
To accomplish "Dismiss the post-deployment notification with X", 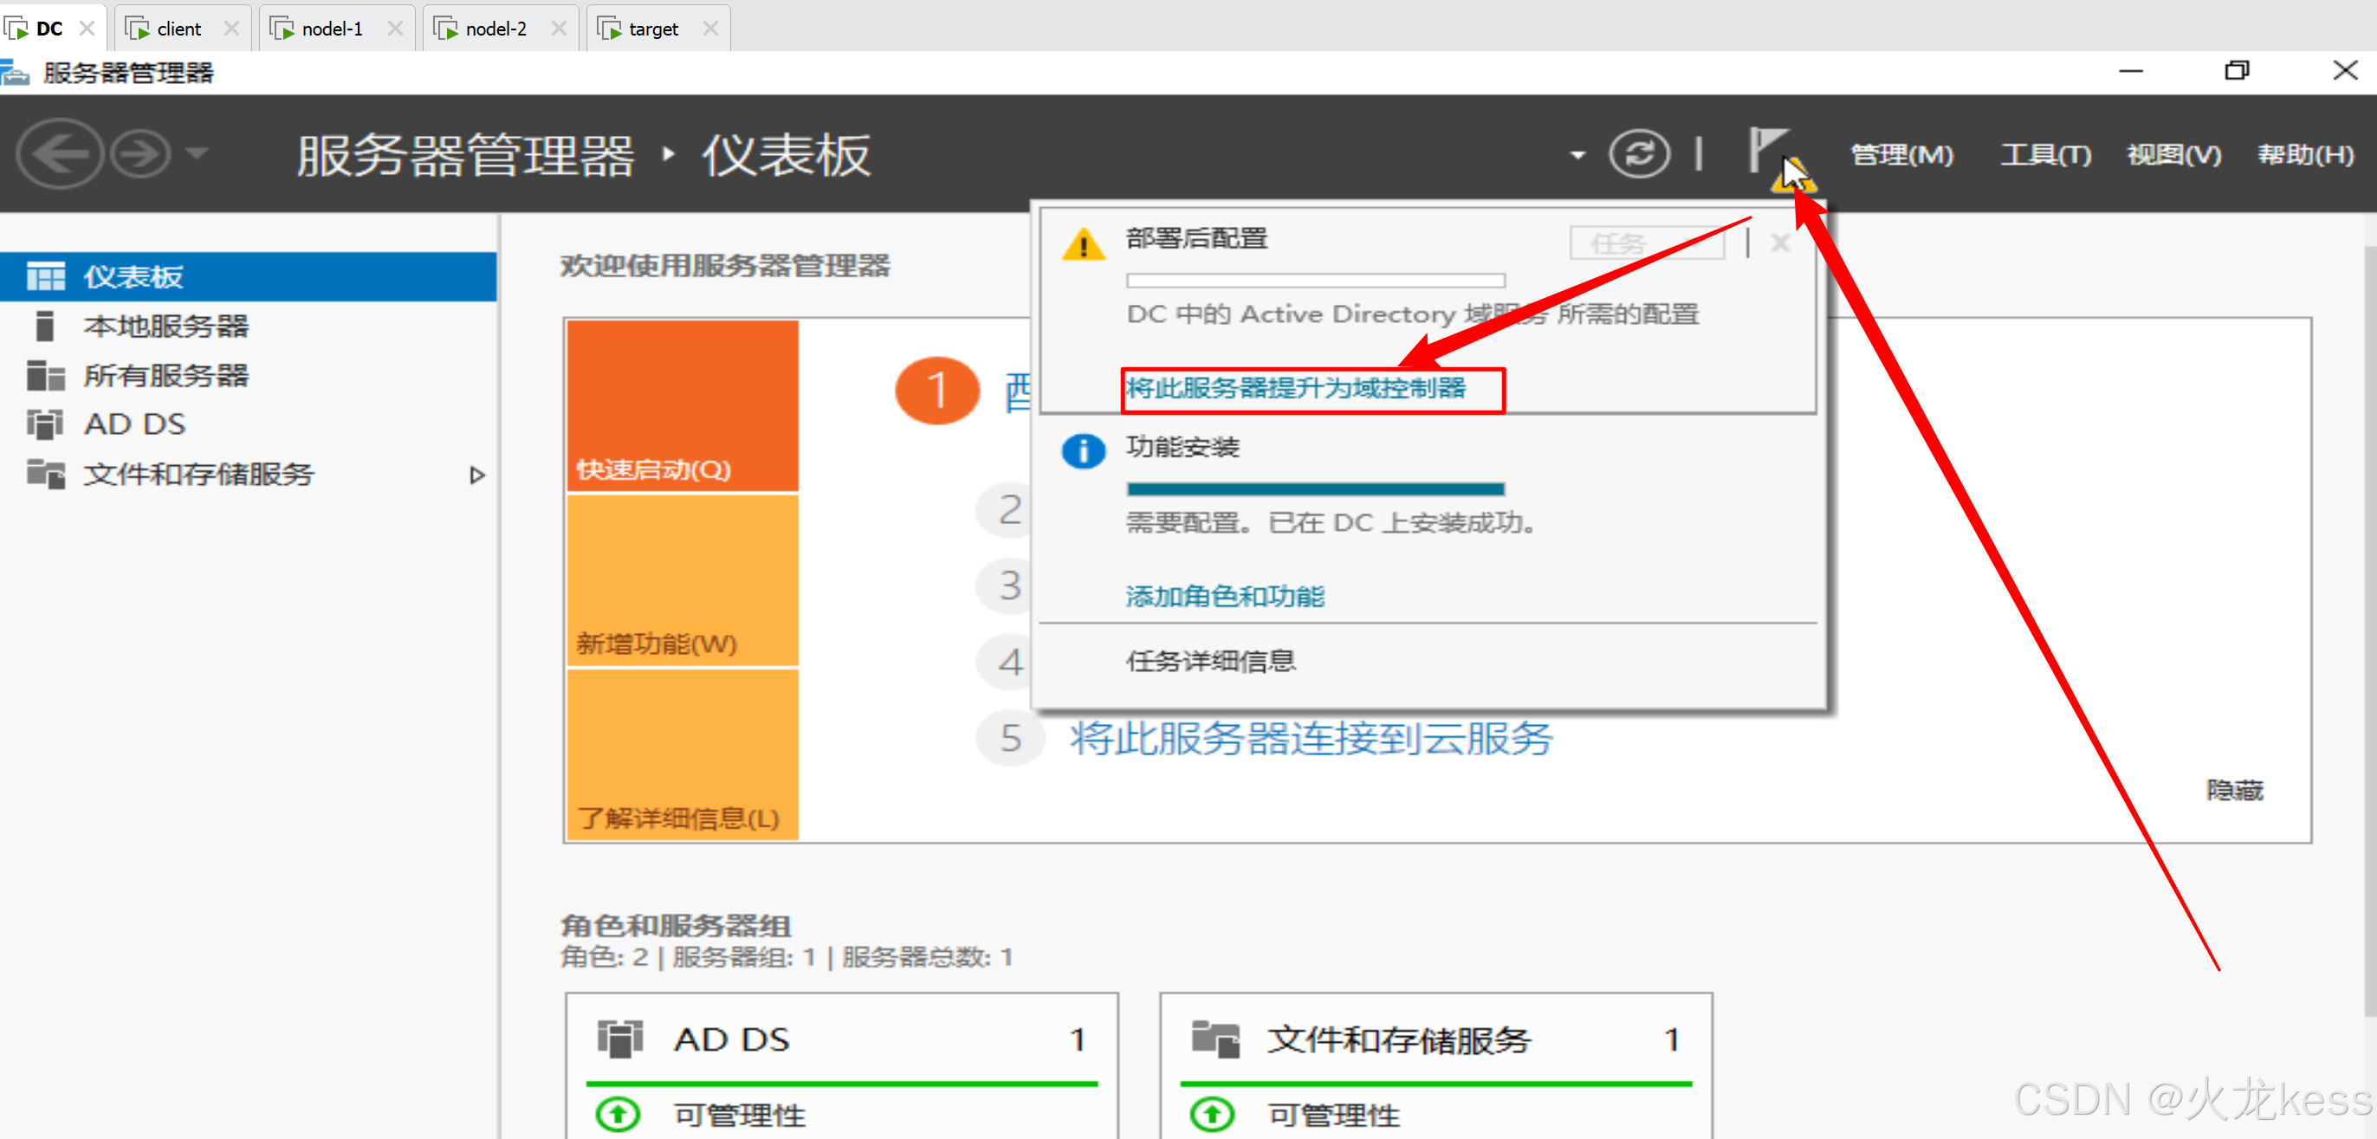I will (x=1780, y=243).
